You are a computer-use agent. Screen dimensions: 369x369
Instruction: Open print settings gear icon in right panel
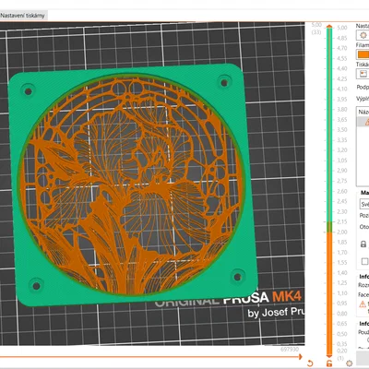click(x=363, y=35)
